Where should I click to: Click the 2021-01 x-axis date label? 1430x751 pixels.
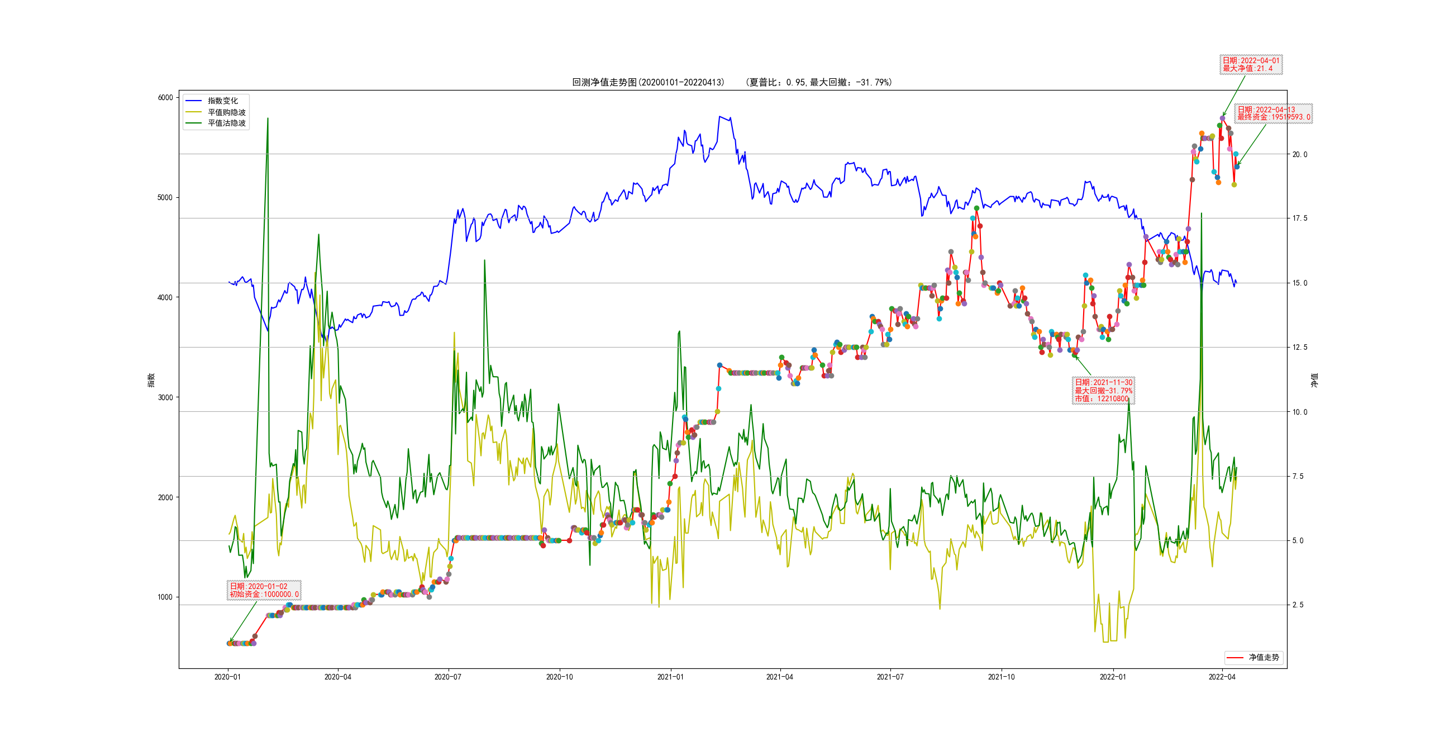670,677
